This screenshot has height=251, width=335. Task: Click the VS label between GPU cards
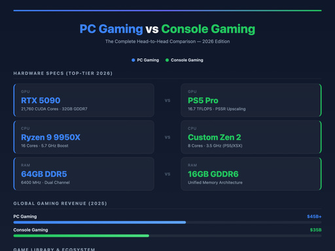click(167, 101)
